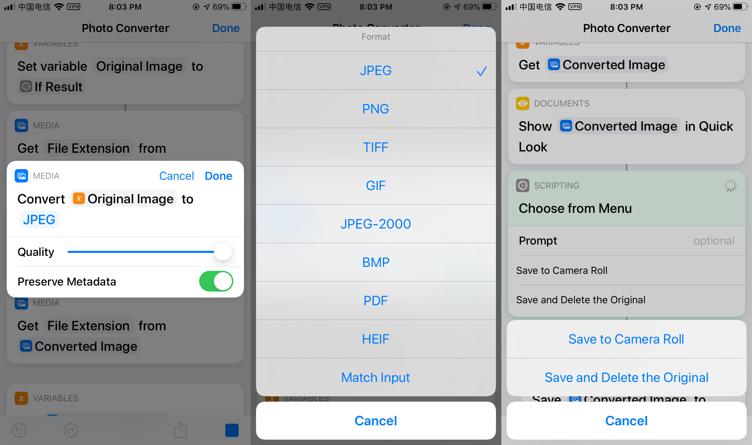Tap Cancel to dismiss format picker
The height and width of the screenshot is (445, 752).
376,420
